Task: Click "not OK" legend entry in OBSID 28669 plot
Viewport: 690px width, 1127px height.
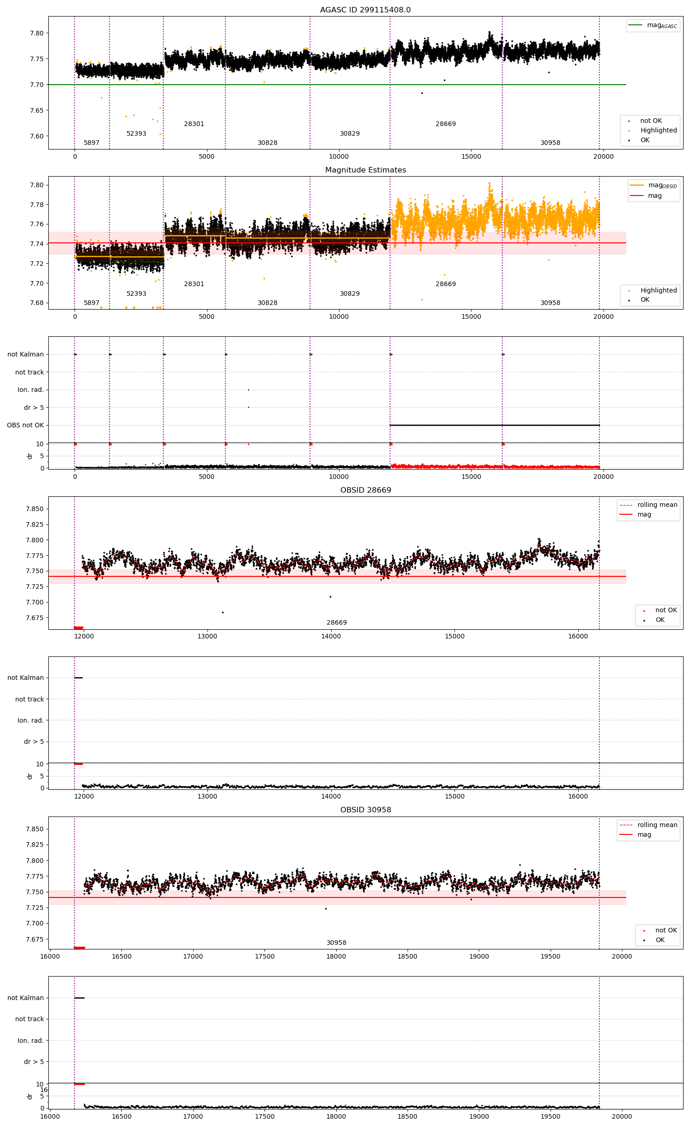Action: point(666,610)
